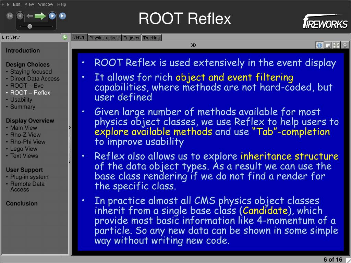Switch to the Views tab
351x263 pixels.
click(79, 37)
